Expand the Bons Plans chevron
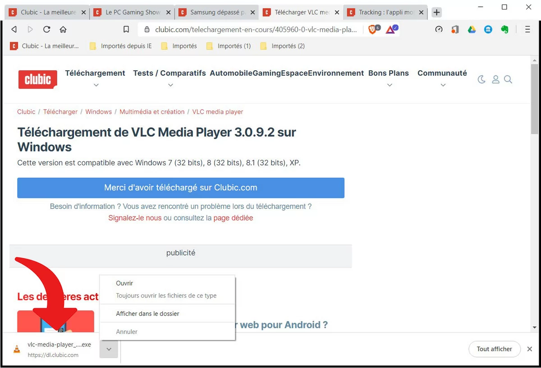541x368 pixels. pyautogui.click(x=389, y=85)
